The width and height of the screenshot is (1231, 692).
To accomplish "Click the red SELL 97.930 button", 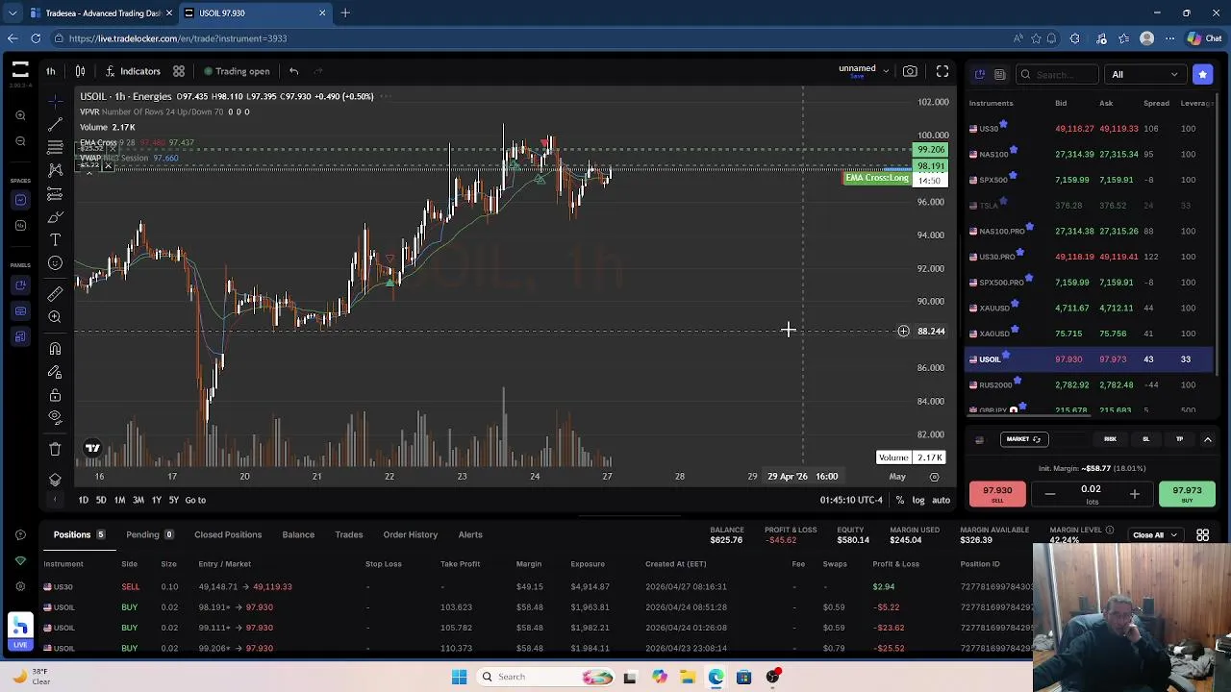I will click(997, 493).
